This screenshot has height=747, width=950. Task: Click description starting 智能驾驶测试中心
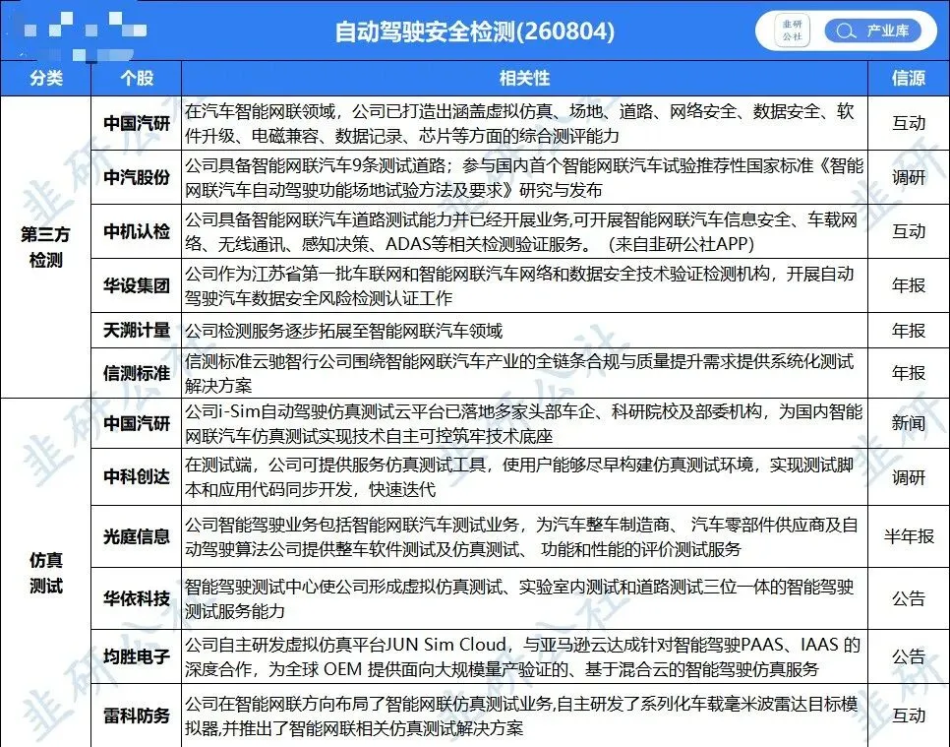point(519,599)
